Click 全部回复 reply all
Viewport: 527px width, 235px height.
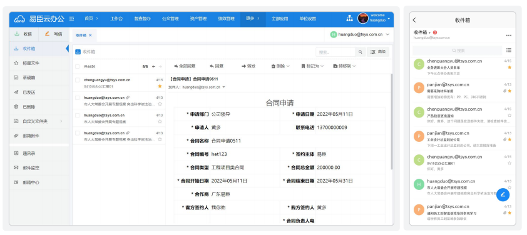(185, 66)
